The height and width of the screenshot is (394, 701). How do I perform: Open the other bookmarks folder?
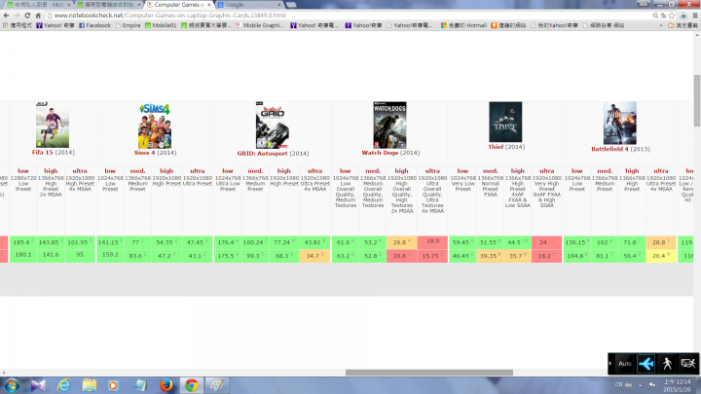683,25
